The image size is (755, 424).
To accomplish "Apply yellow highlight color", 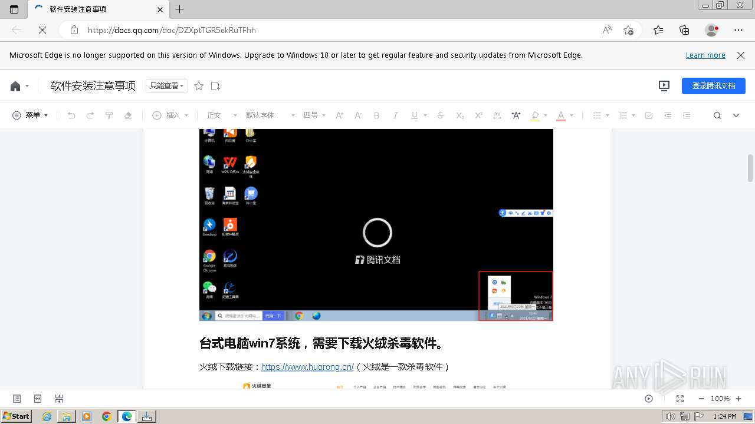I will pos(535,115).
